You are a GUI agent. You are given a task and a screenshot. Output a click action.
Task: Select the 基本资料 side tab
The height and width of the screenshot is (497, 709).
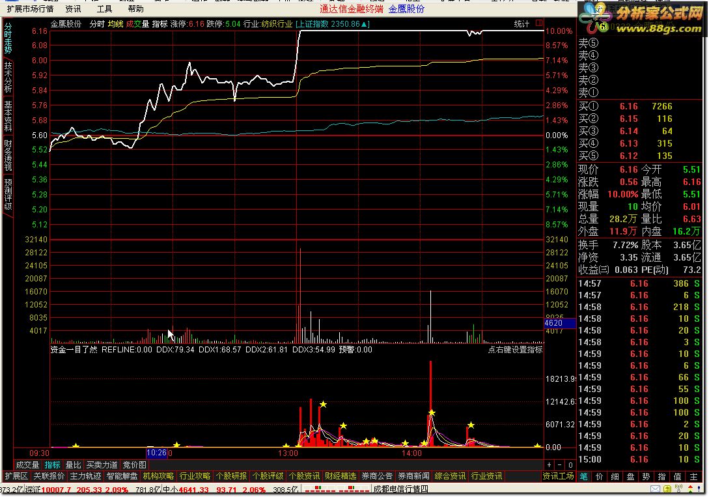(x=8, y=116)
